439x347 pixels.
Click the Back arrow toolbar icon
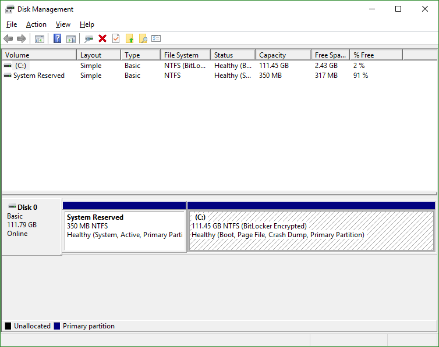click(x=8, y=39)
